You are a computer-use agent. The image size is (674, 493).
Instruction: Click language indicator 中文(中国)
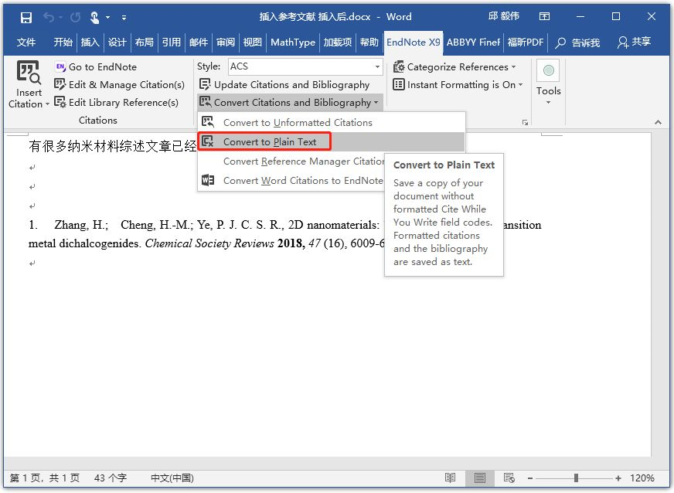172,478
